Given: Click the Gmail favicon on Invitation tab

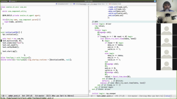Looking at the screenshot, I should point(110,4).
